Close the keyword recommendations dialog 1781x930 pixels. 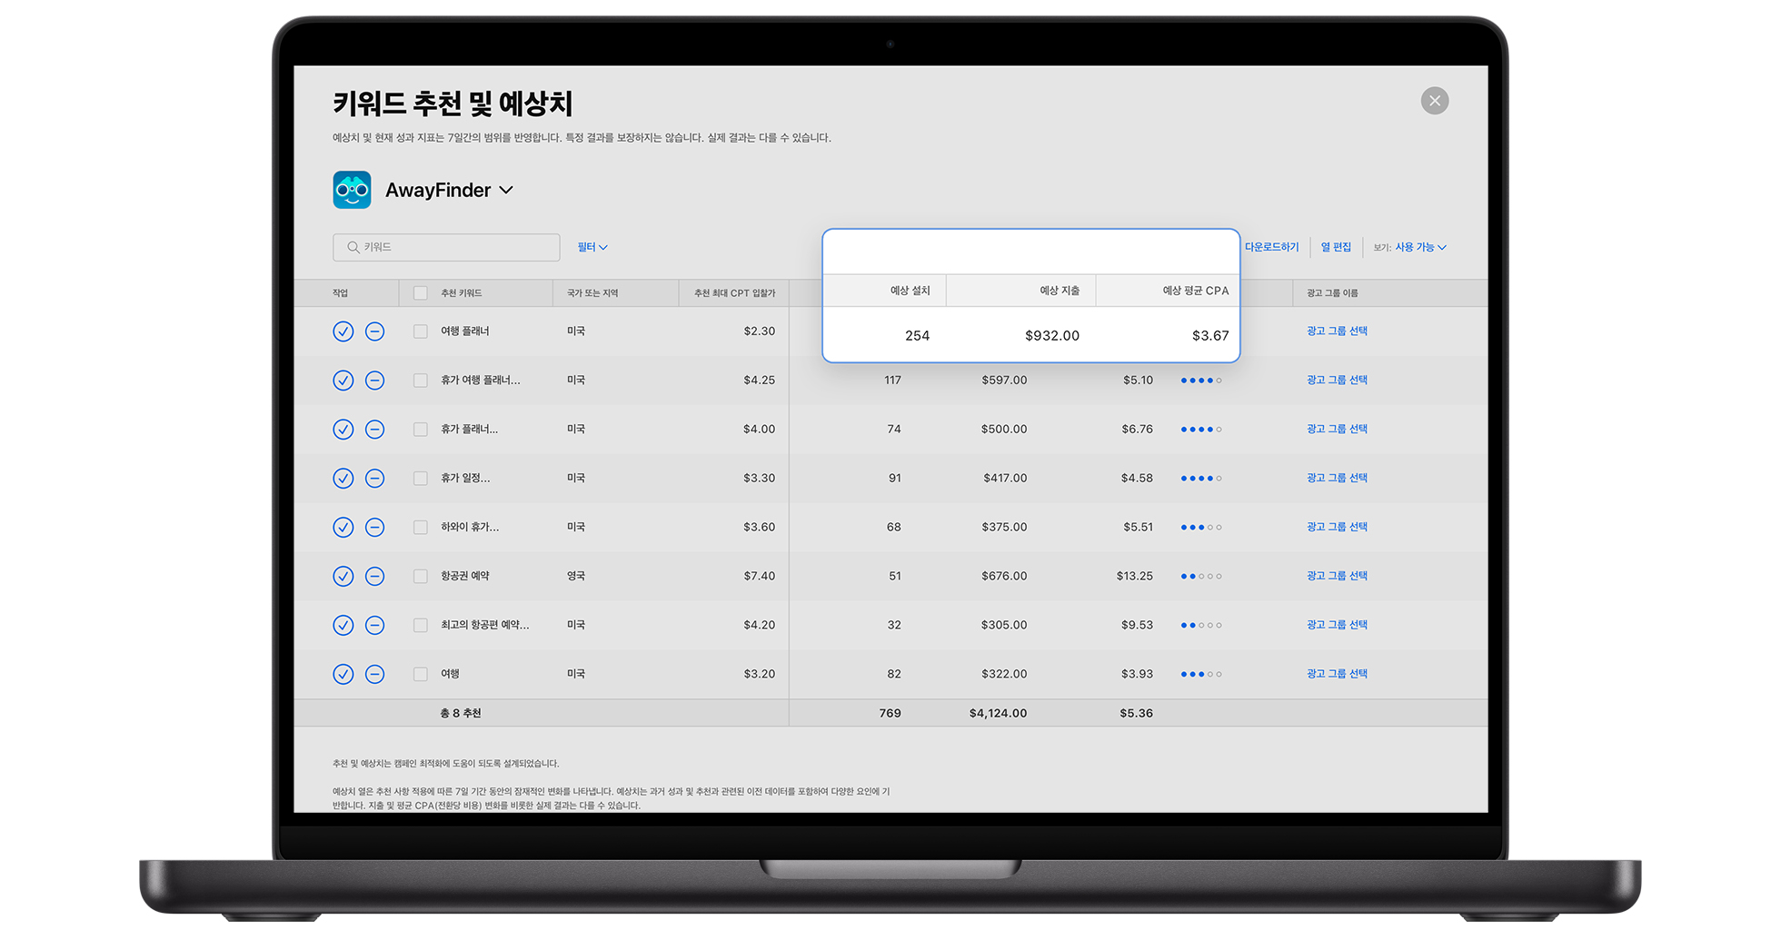1434,101
